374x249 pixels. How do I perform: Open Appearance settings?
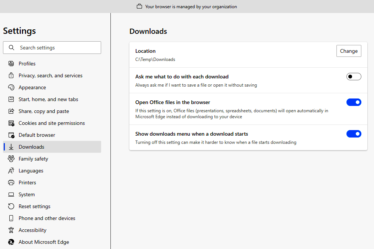[52, 87]
